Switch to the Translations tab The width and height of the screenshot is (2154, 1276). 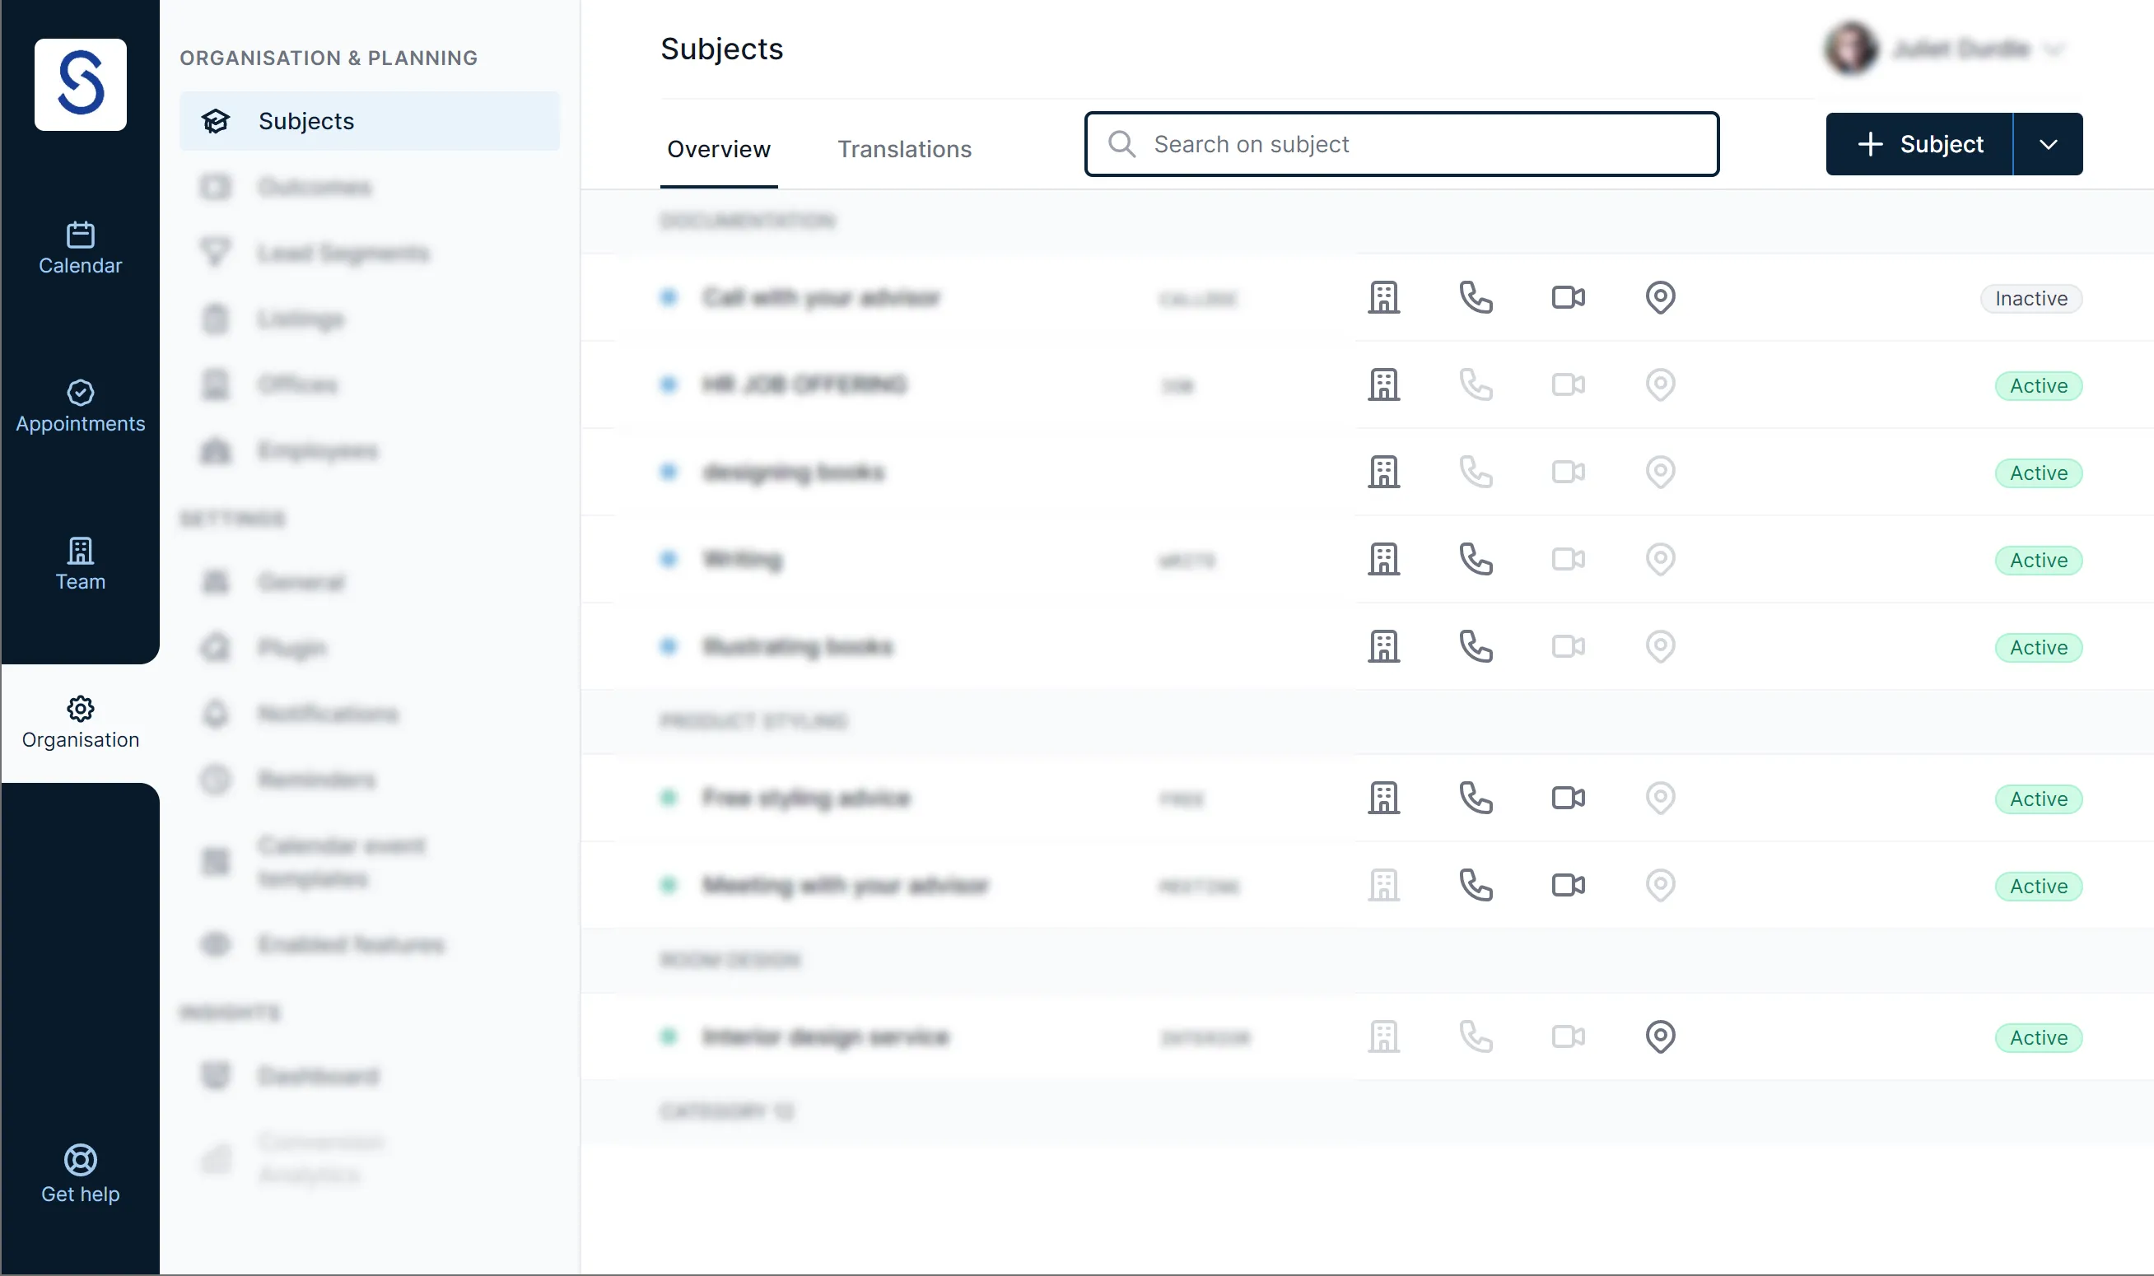pyautogui.click(x=904, y=149)
